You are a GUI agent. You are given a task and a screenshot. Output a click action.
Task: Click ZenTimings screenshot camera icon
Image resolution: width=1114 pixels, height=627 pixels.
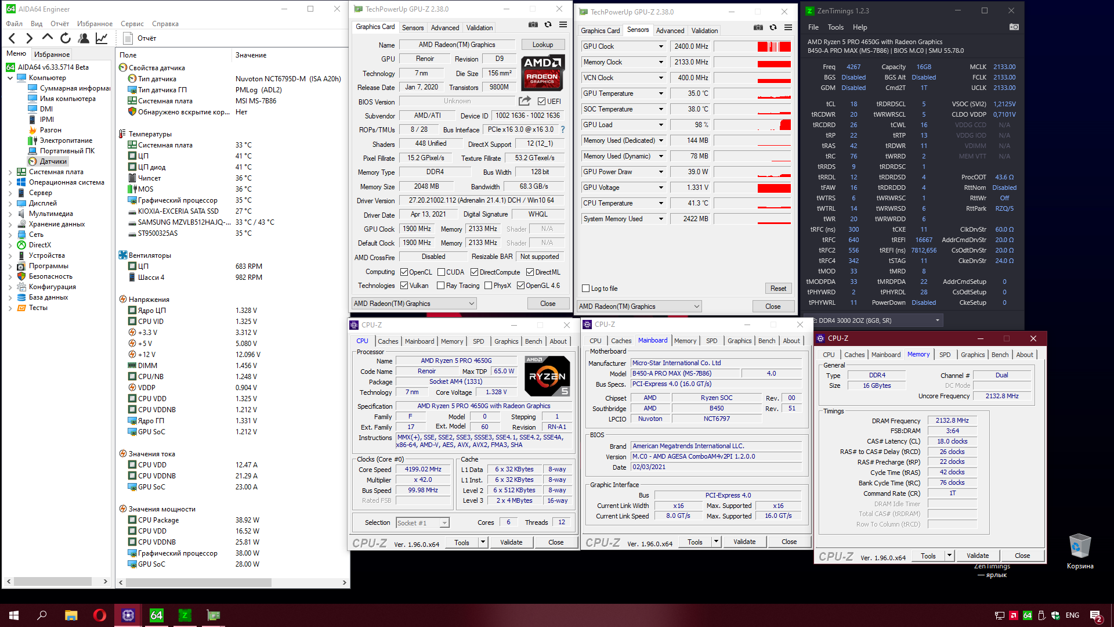click(x=1014, y=27)
